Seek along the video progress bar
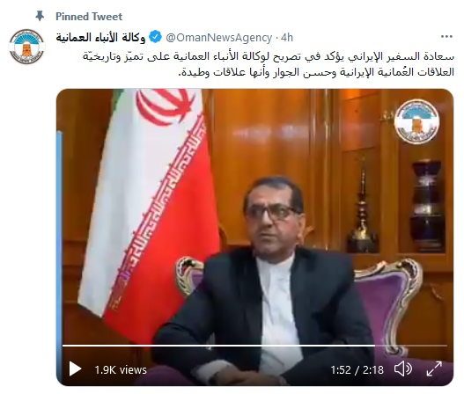Viewport: 464px width, 394px height. [254, 346]
